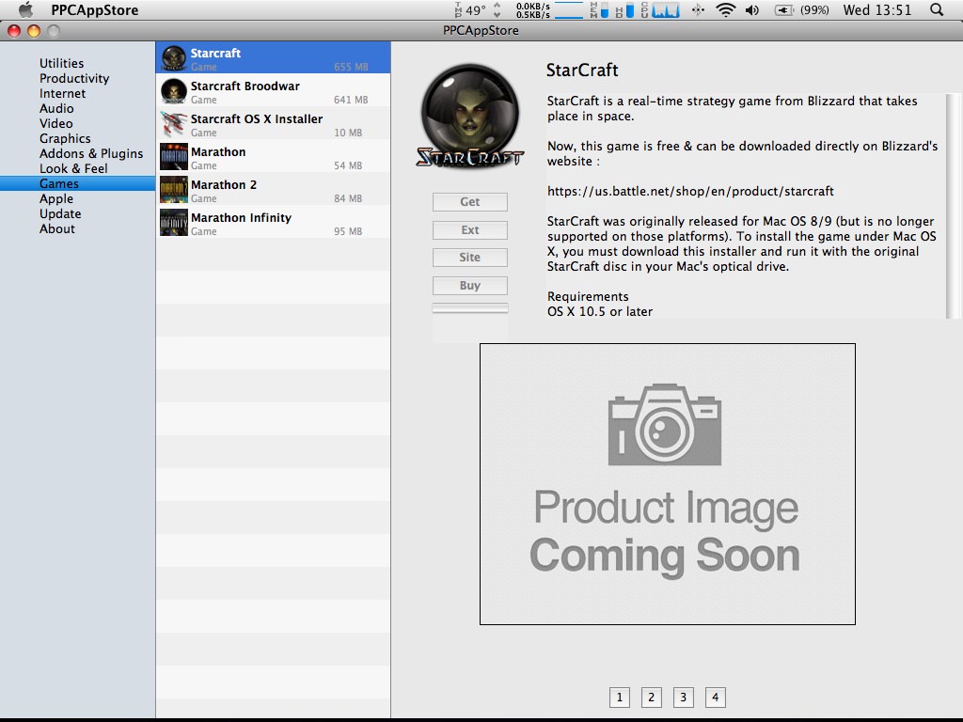The height and width of the screenshot is (722, 963).
Task: Click the Marathon game icon
Action: tap(174, 157)
